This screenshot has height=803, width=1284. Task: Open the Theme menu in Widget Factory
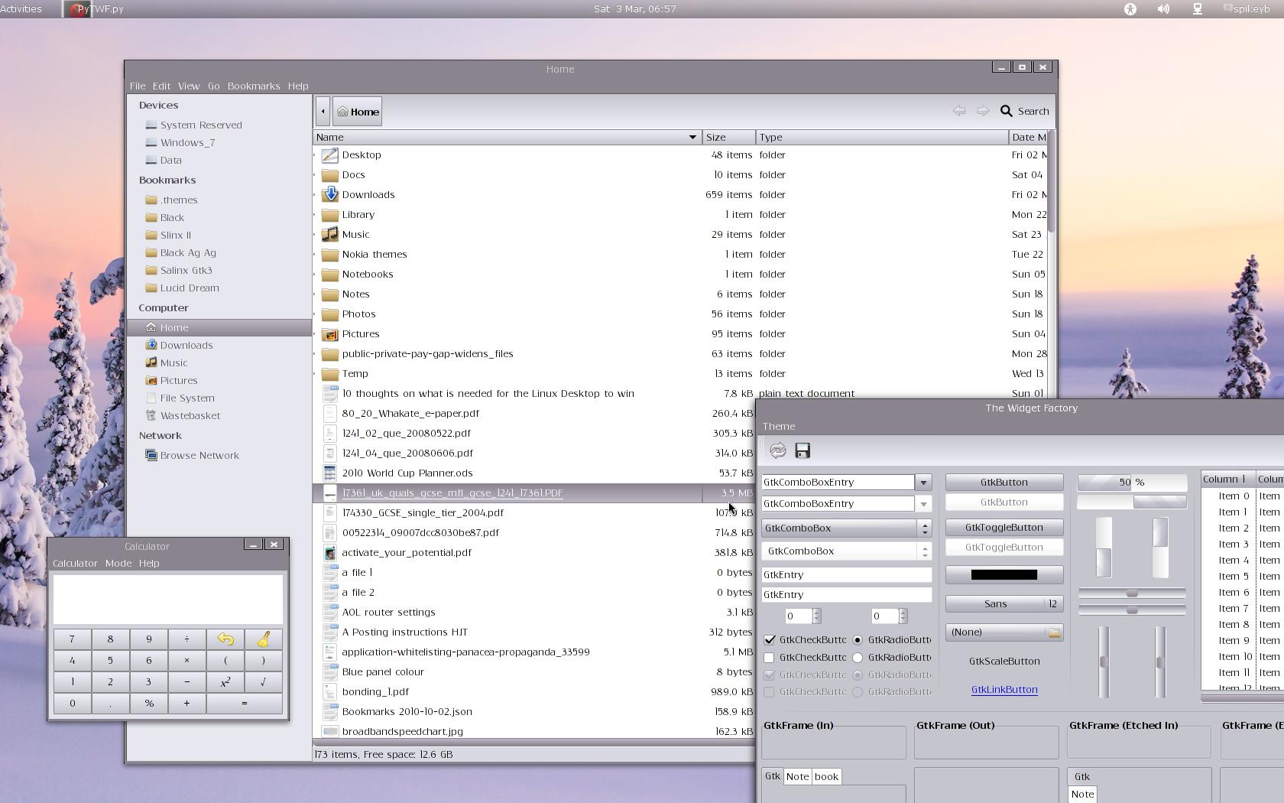point(779,426)
